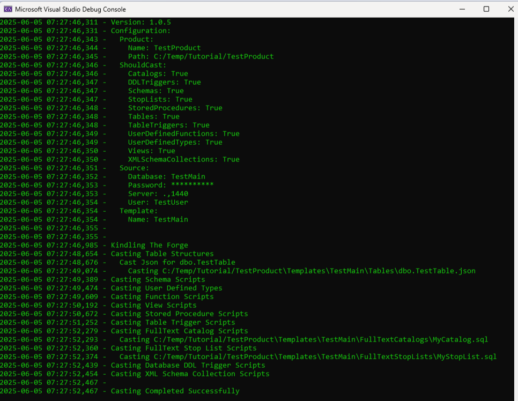
Task: Click the Kindling The Forge log entry
Action: [x=150, y=245]
